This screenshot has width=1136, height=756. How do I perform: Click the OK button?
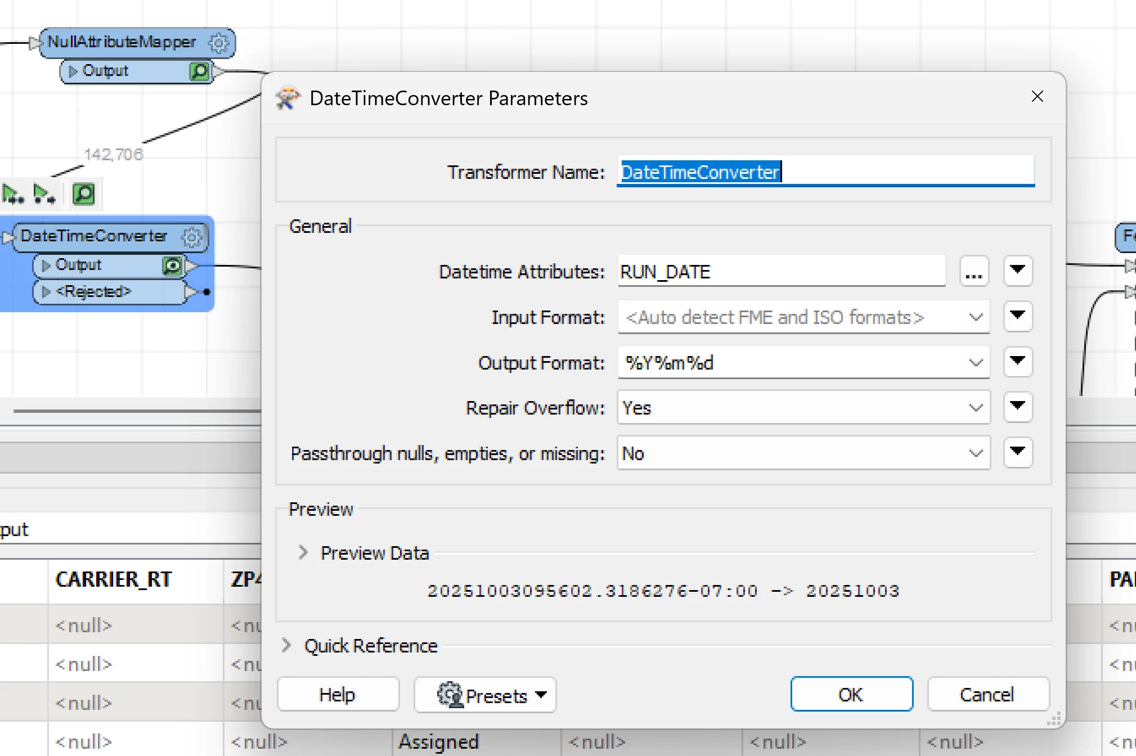coord(851,695)
